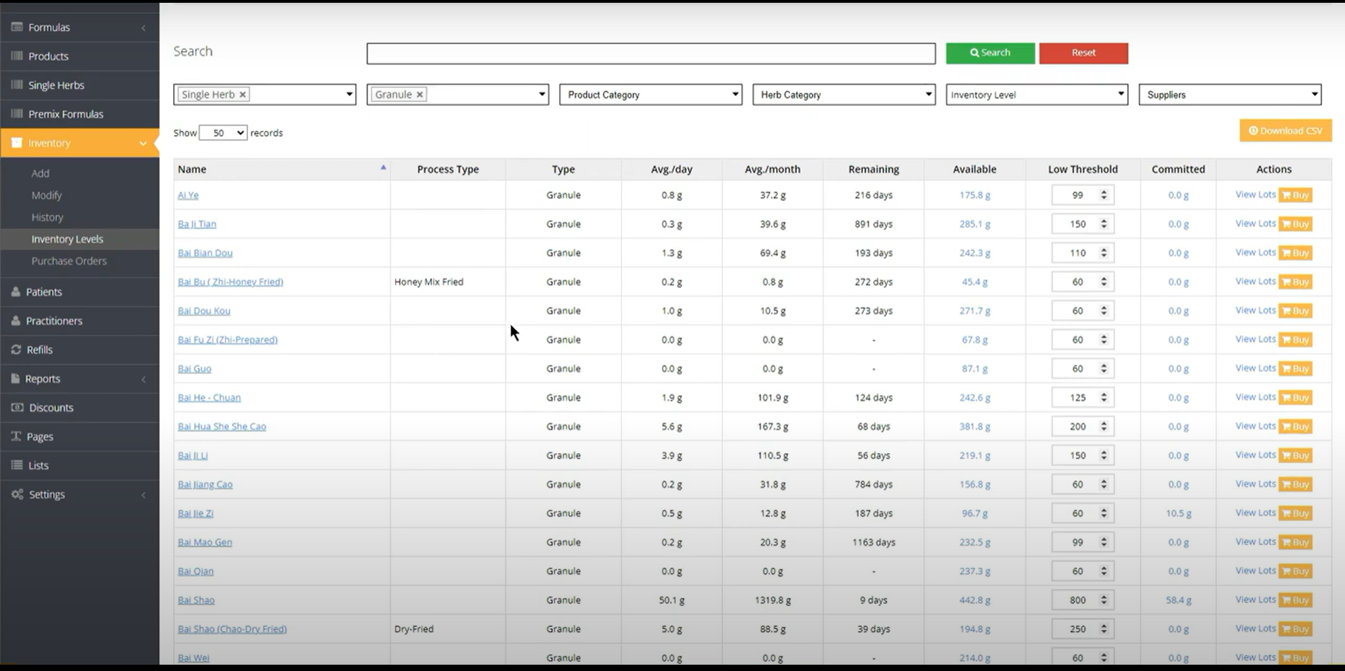The width and height of the screenshot is (1345, 671).
Task: Collapse the Inventory menu chevron
Action: coord(144,144)
